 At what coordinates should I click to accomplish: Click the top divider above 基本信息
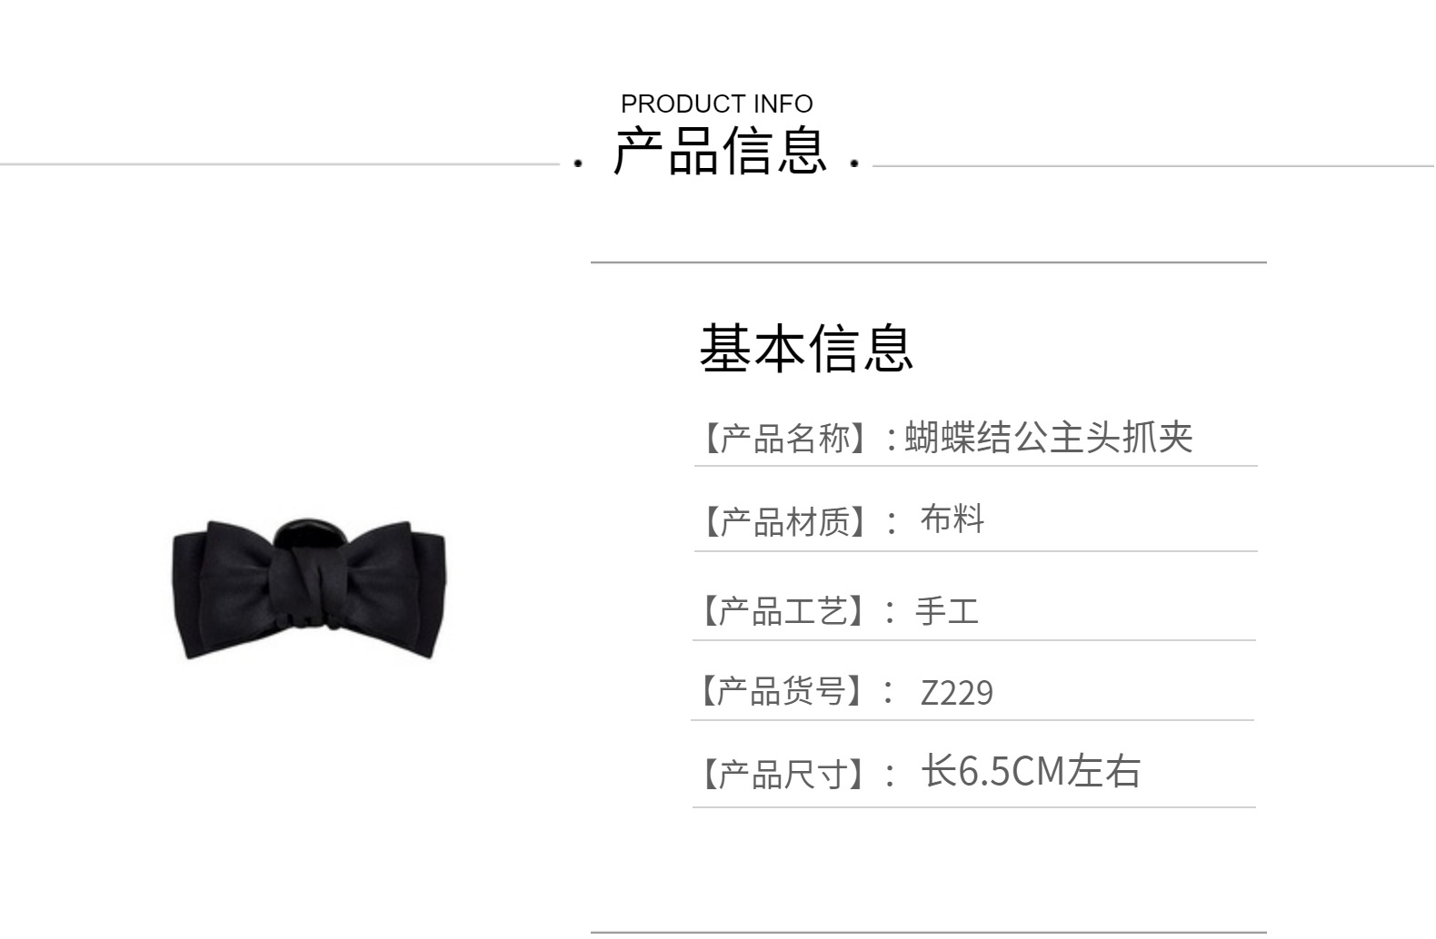coord(928,262)
